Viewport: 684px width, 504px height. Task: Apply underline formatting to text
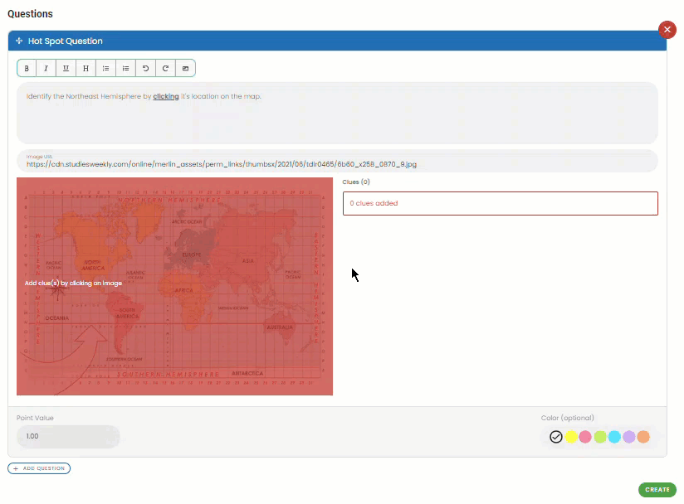(66, 68)
